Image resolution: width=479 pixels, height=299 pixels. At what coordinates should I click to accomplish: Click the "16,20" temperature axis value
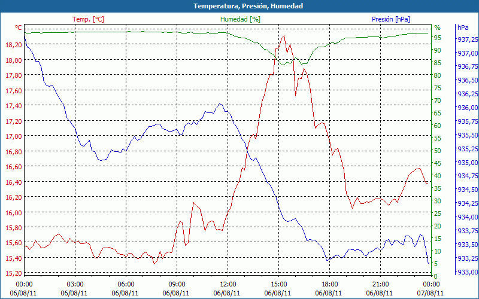point(14,197)
